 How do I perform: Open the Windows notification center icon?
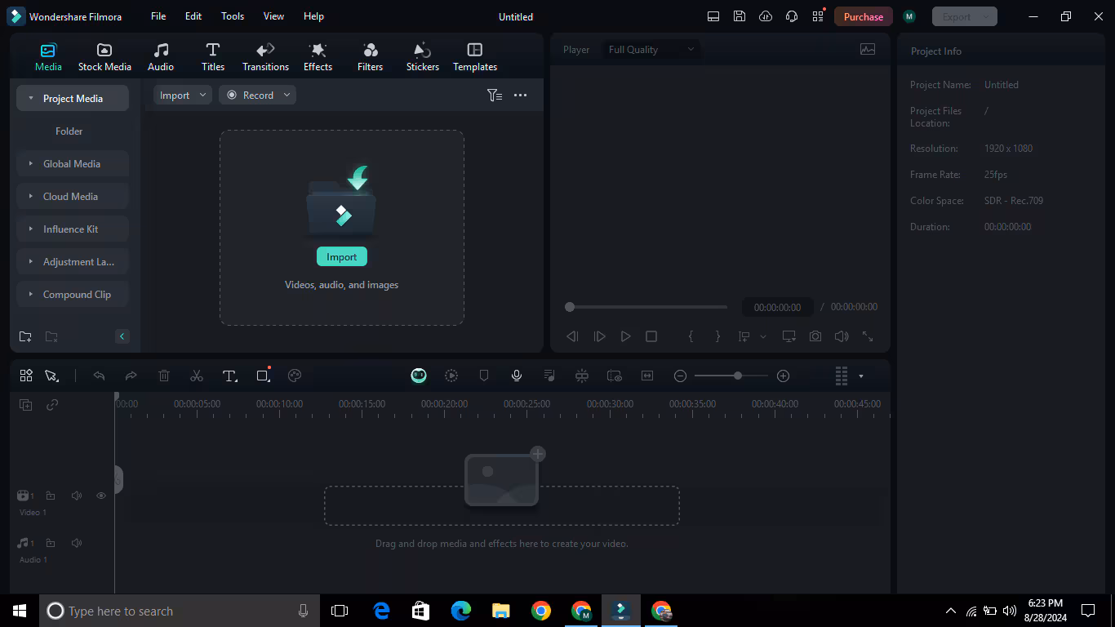1088,611
